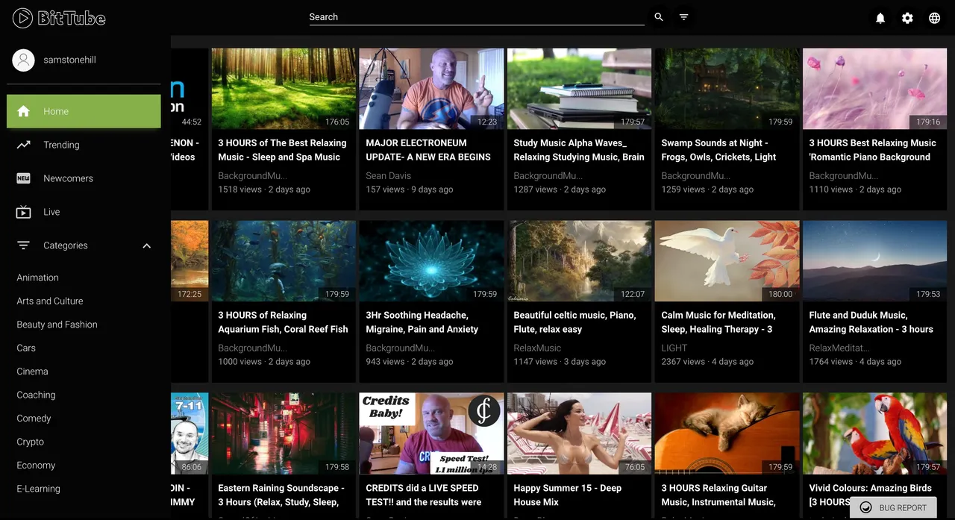This screenshot has height=520, width=955.
Task: Open the Happy Summer beach thumbnail
Action: [579, 433]
